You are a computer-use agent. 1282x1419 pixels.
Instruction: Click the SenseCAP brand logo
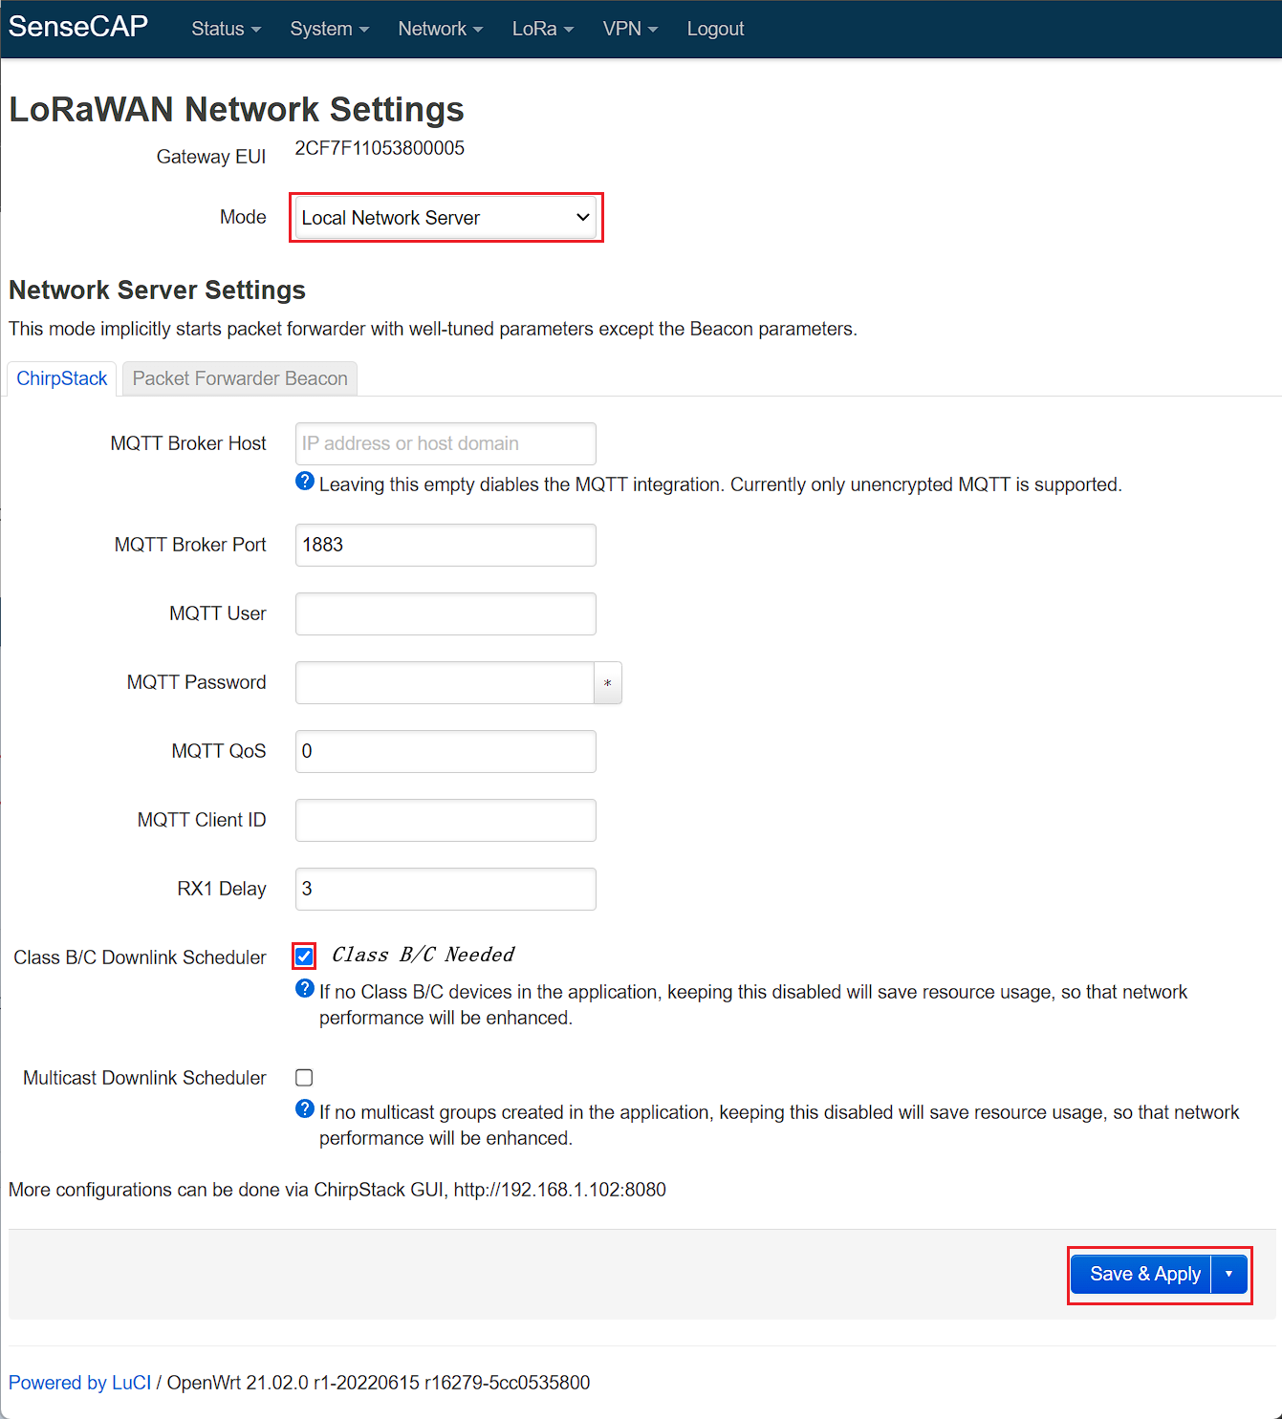(x=78, y=27)
